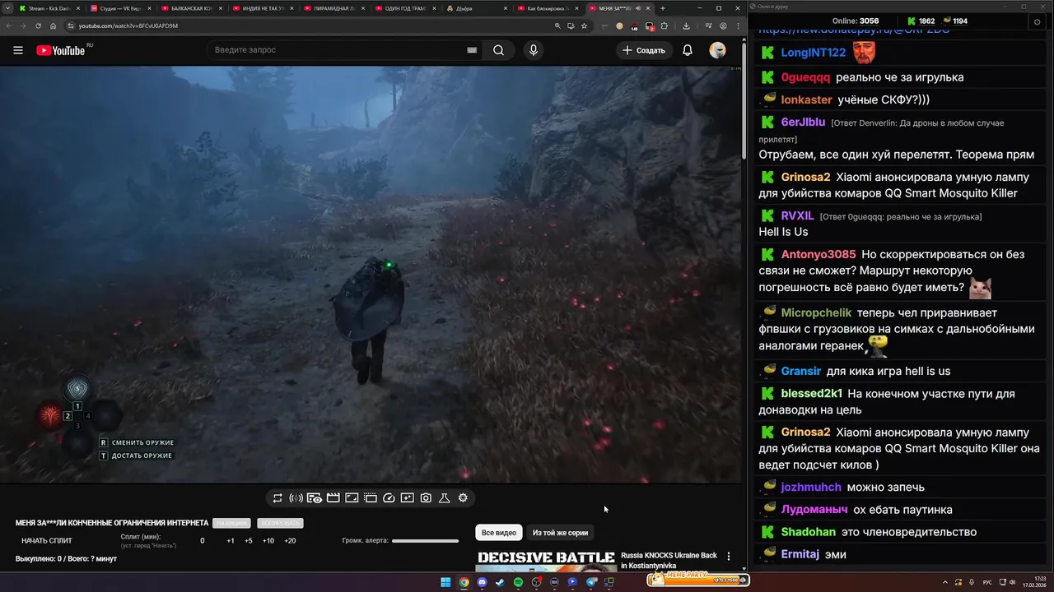Open YouTube notifications bell

(688, 50)
